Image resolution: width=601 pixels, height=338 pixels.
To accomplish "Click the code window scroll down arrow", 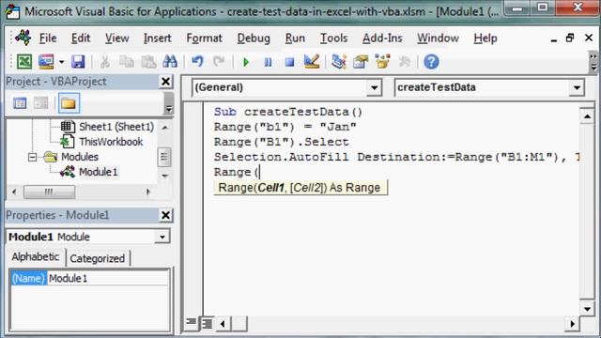I will click(587, 308).
